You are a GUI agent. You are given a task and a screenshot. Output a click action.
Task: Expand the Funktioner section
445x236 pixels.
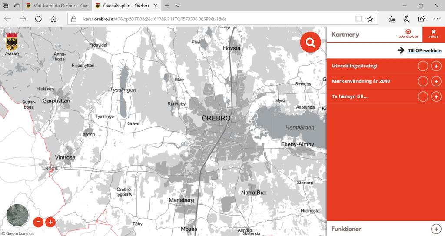click(436, 229)
